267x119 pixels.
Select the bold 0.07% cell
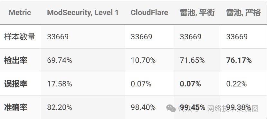click(190, 84)
